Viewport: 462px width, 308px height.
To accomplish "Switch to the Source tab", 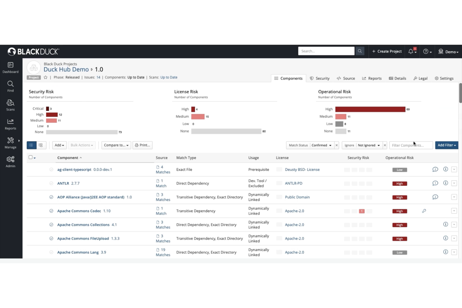I will click(346, 78).
